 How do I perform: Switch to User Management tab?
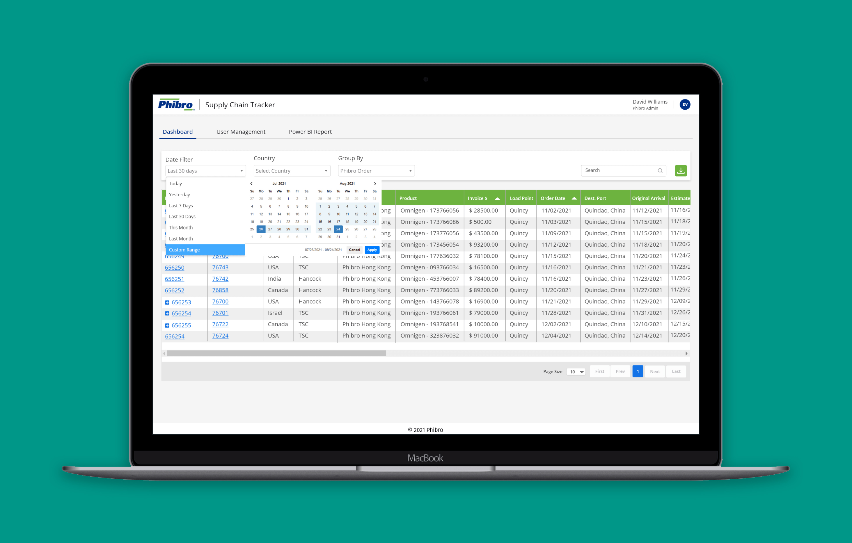click(241, 131)
